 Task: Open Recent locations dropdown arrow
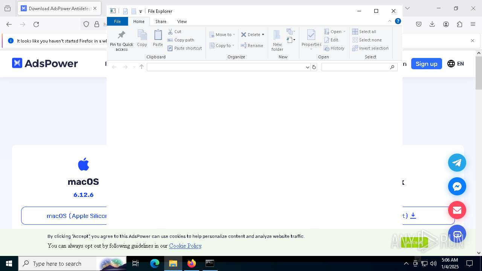134,67
